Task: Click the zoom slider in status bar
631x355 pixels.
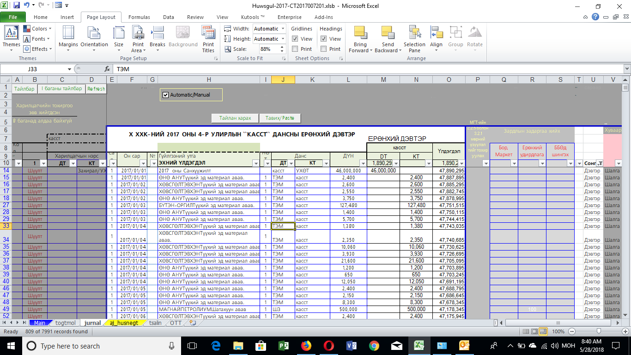Action: [599, 331]
